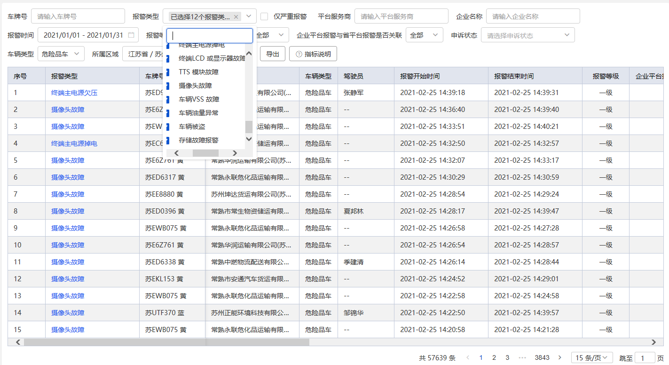
Task: Focus the 平台服务商 input field
Action: [x=401, y=16]
